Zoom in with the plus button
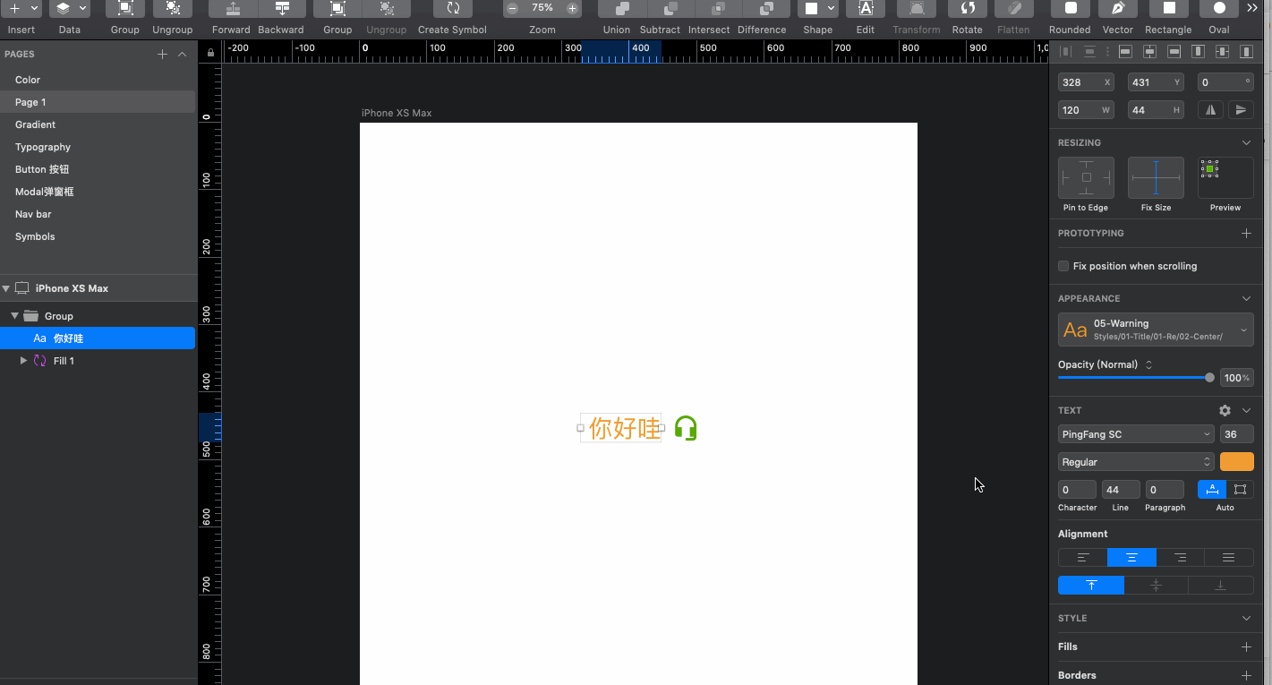Screen dimensions: 1272x685 573,8
